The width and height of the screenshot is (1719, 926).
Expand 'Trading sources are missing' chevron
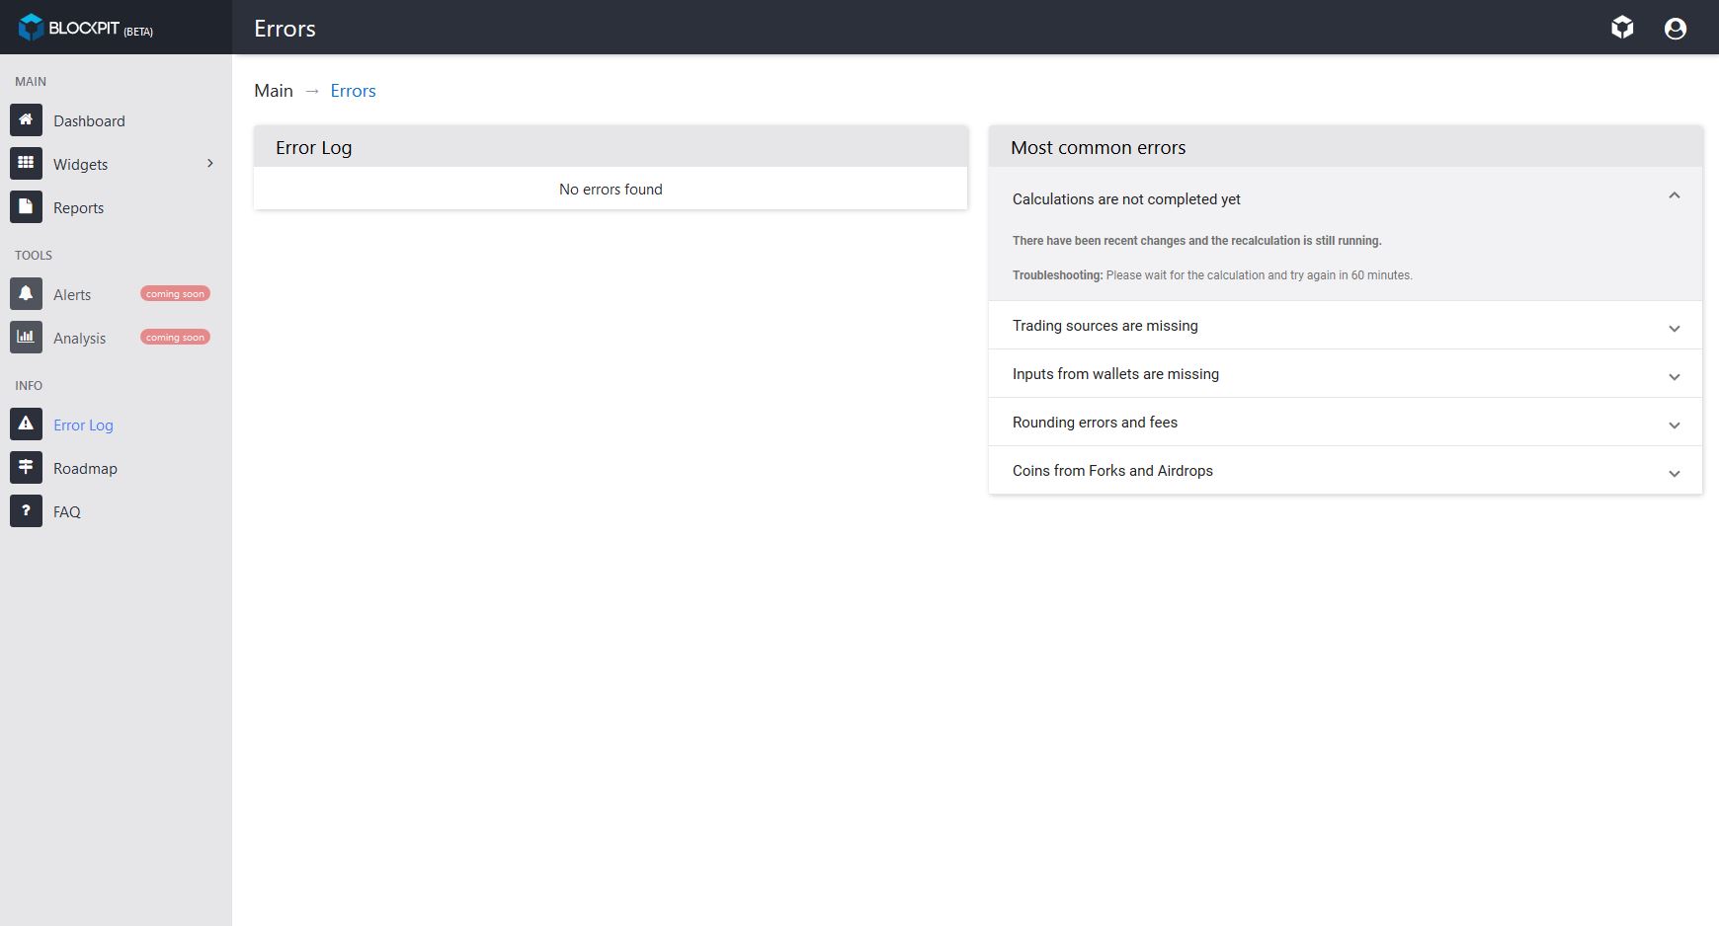(x=1675, y=329)
